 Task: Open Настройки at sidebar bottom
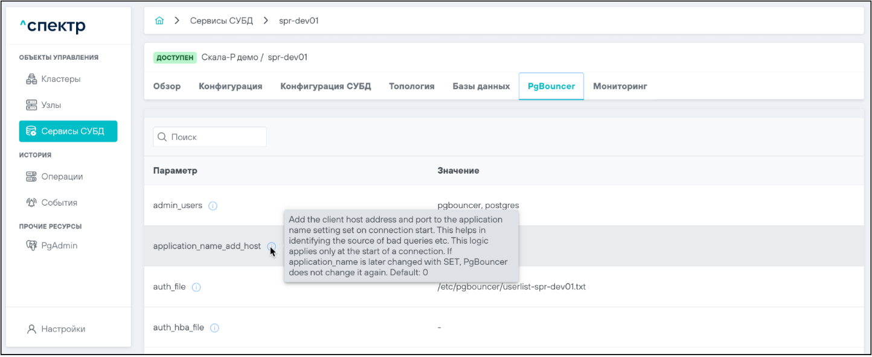63,329
